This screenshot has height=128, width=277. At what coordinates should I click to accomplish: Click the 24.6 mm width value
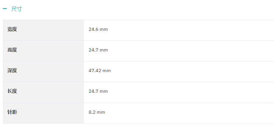pyautogui.click(x=98, y=29)
